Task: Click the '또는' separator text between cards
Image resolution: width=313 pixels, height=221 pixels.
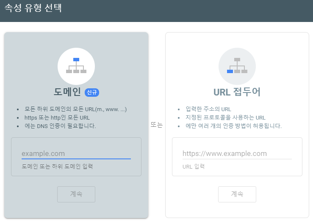Action: [157, 125]
